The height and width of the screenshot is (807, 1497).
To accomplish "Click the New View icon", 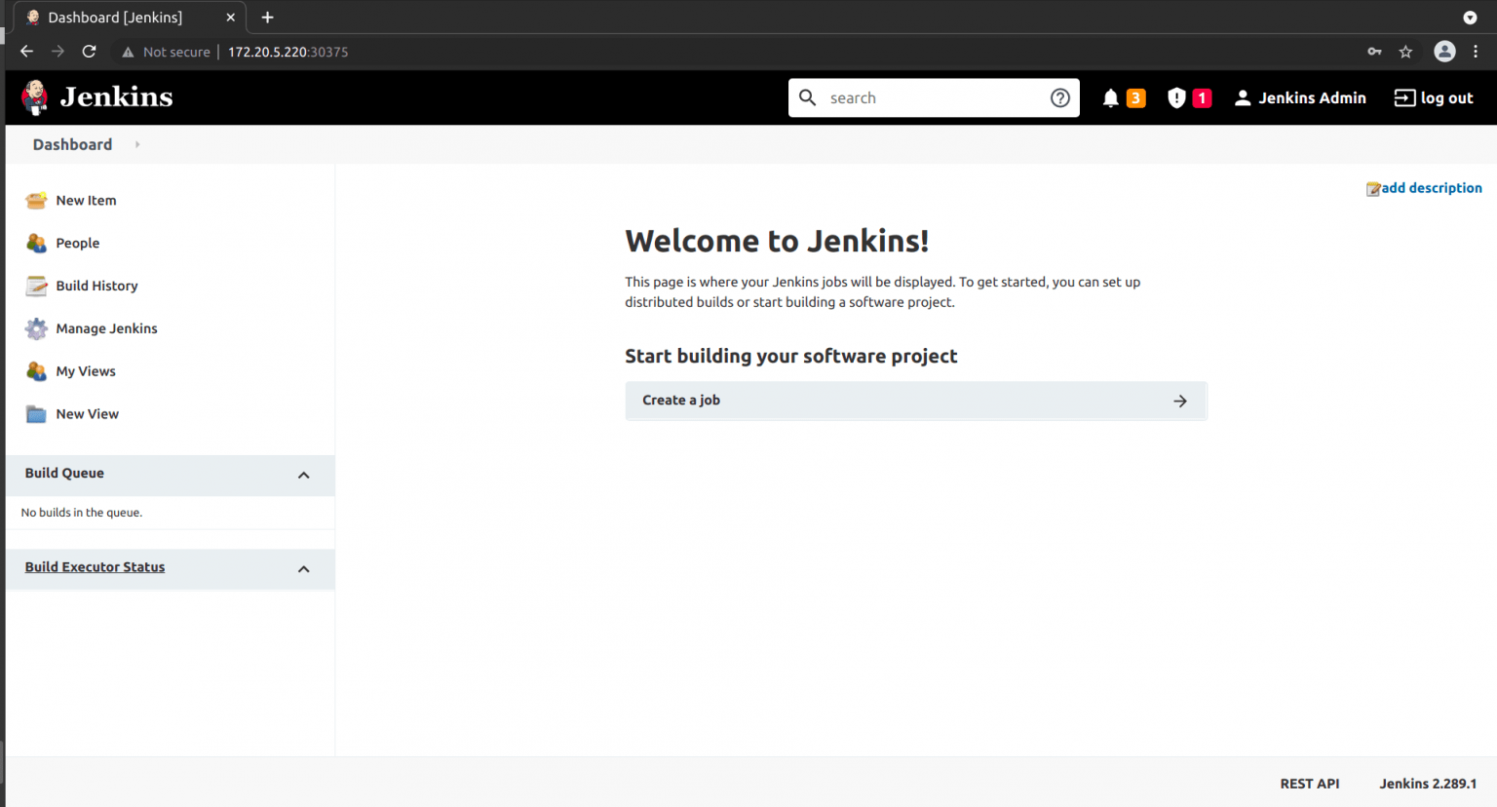I will coord(36,413).
